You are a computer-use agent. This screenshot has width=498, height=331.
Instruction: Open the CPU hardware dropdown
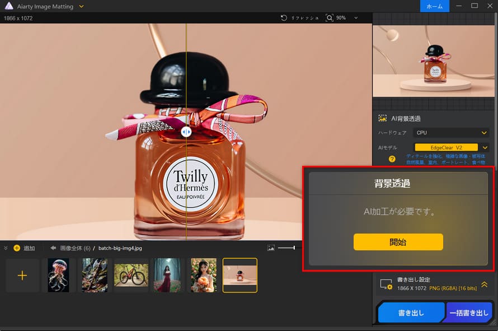pyautogui.click(x=452, y=133)
